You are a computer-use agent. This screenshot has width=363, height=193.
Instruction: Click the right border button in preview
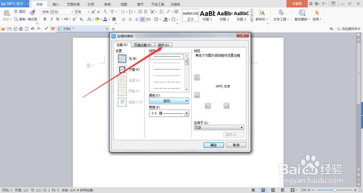[227, 106]
